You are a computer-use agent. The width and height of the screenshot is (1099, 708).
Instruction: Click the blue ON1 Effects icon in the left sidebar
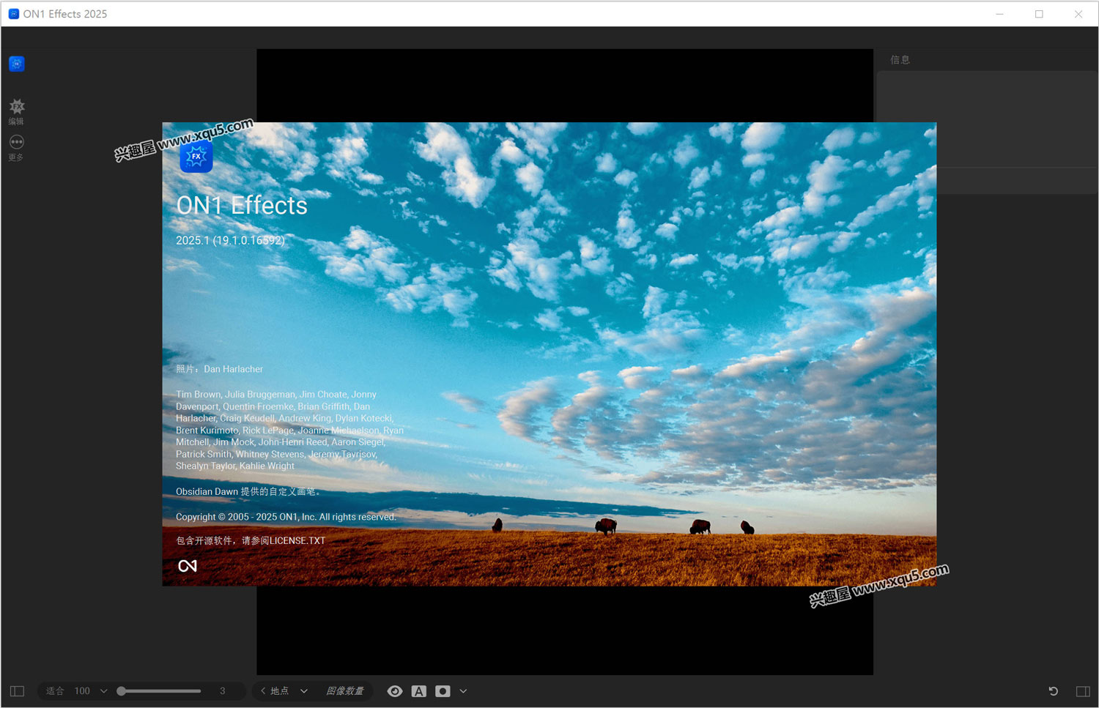[x=17, y=64]
